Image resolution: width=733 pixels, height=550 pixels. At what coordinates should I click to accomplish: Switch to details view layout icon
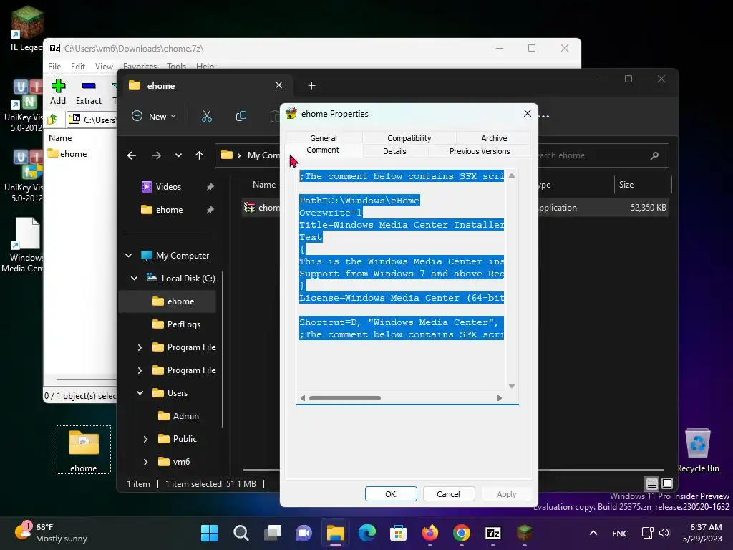651,483
